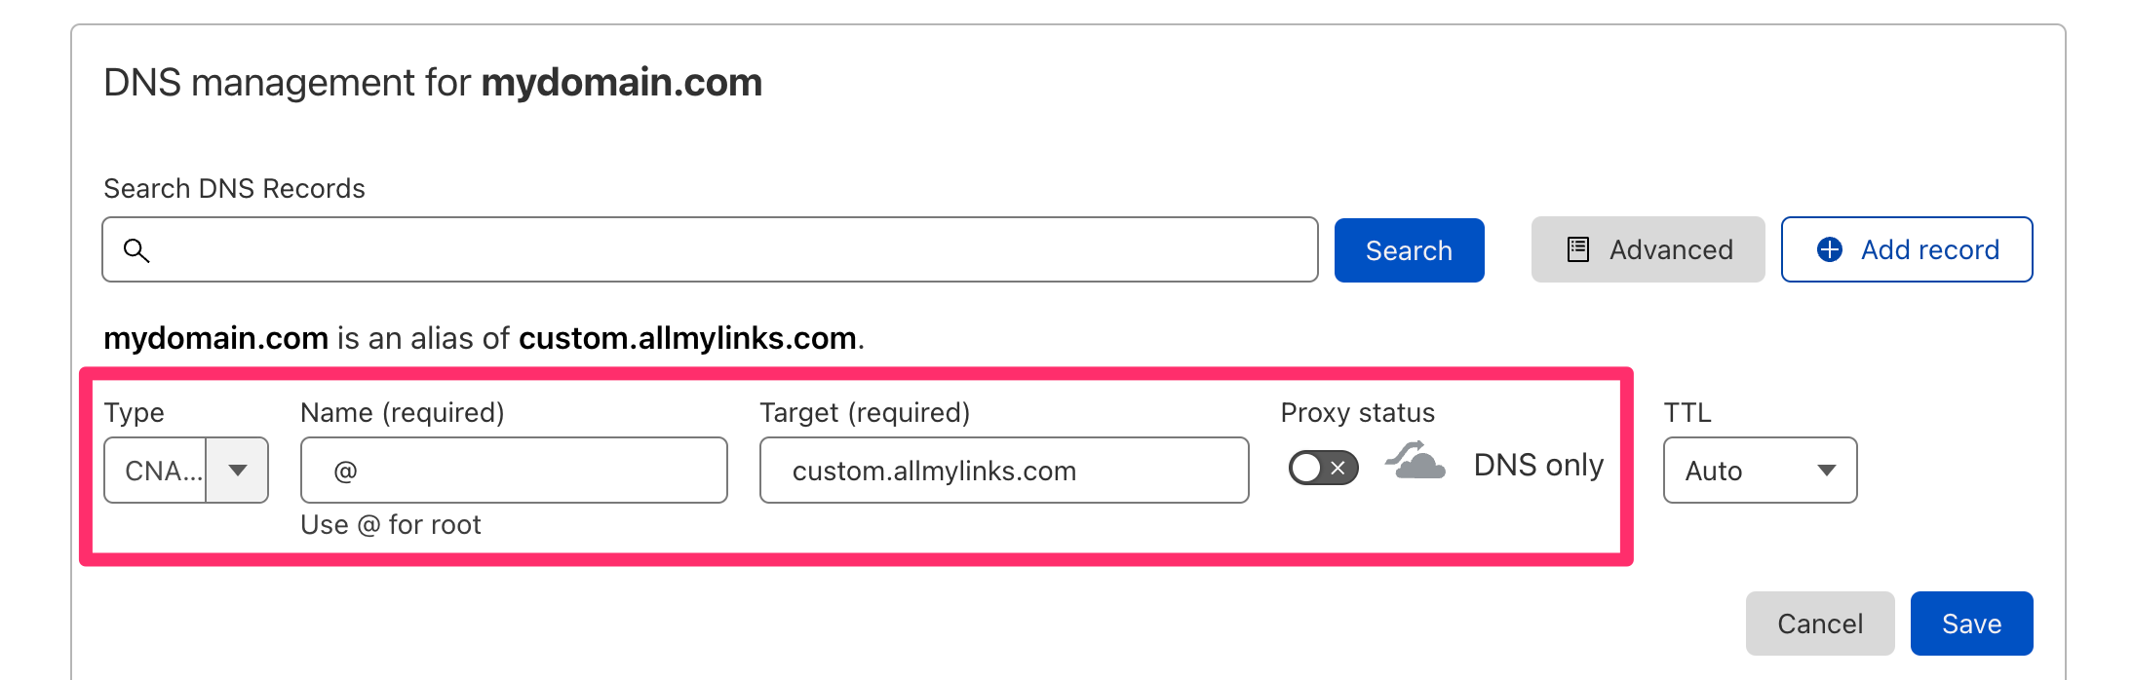Click the magnifying glass search icon
The width and height of the screenshot is (2133, 680).
tap(136, 250)
